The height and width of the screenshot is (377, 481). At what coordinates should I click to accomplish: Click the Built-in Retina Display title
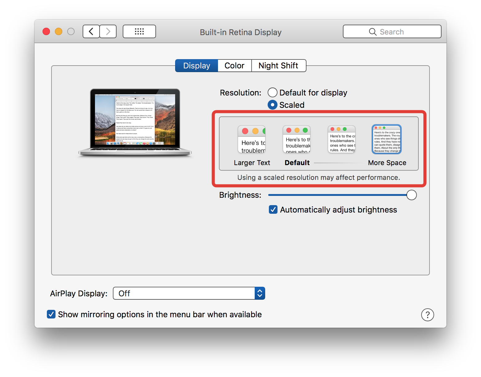pos(241,32)
